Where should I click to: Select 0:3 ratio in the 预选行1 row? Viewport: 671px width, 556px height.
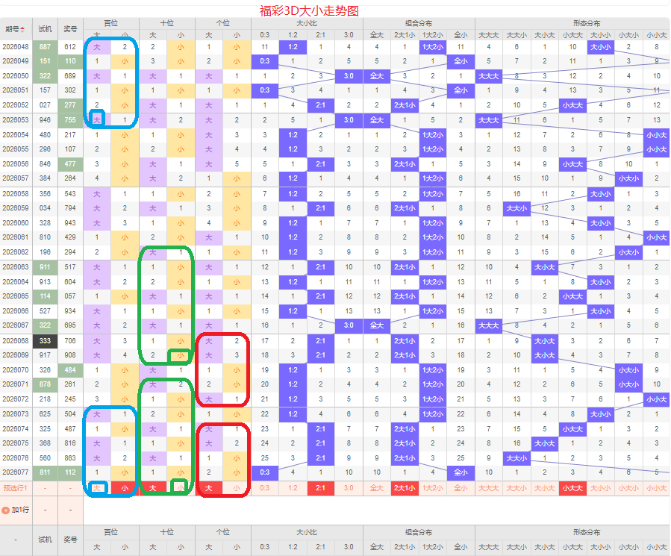[265, 488]
